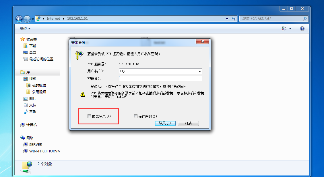Click the Forward navigation arrow button
Screen dimensions: 324x177
[27, 19]
